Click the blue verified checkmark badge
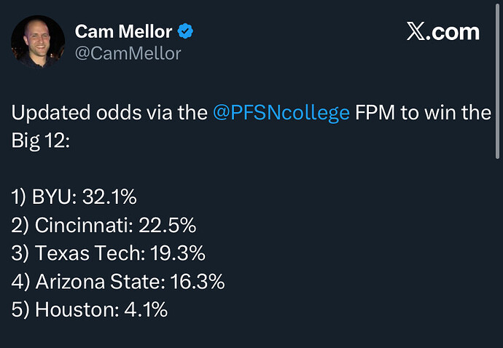The width and height of the screenshot is (503, 348). coord(186,31)
